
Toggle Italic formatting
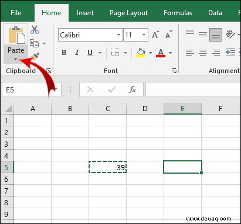[77, 53]
